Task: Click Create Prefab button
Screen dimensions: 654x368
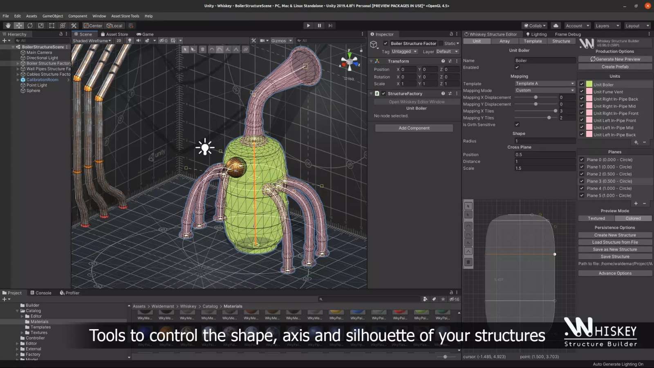Action: pos(615,67)
